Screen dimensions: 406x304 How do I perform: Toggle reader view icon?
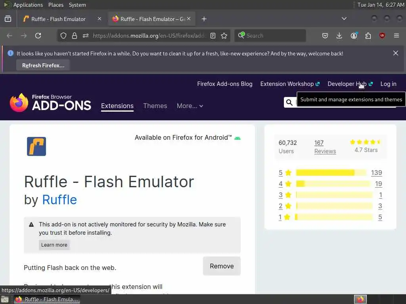coord(213,36)
